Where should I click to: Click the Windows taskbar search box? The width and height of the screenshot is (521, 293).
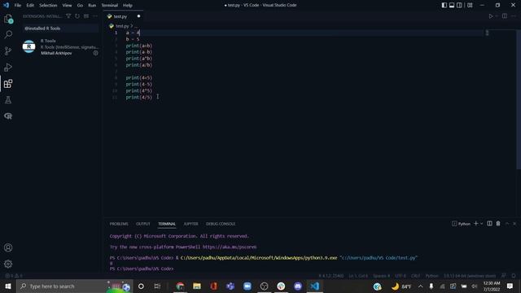tap(74, 286)
